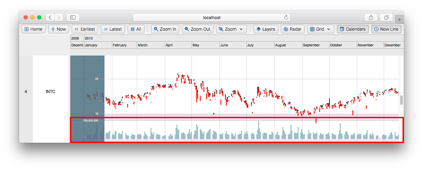The width and height of the screenshot is (423, 170).
Task: Jump to Now on the timeline
Action: (58, 29)
